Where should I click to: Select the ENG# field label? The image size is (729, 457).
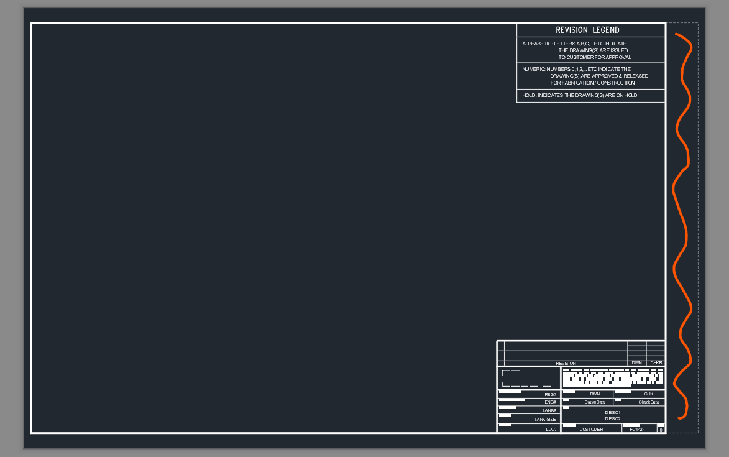[551, 402]
